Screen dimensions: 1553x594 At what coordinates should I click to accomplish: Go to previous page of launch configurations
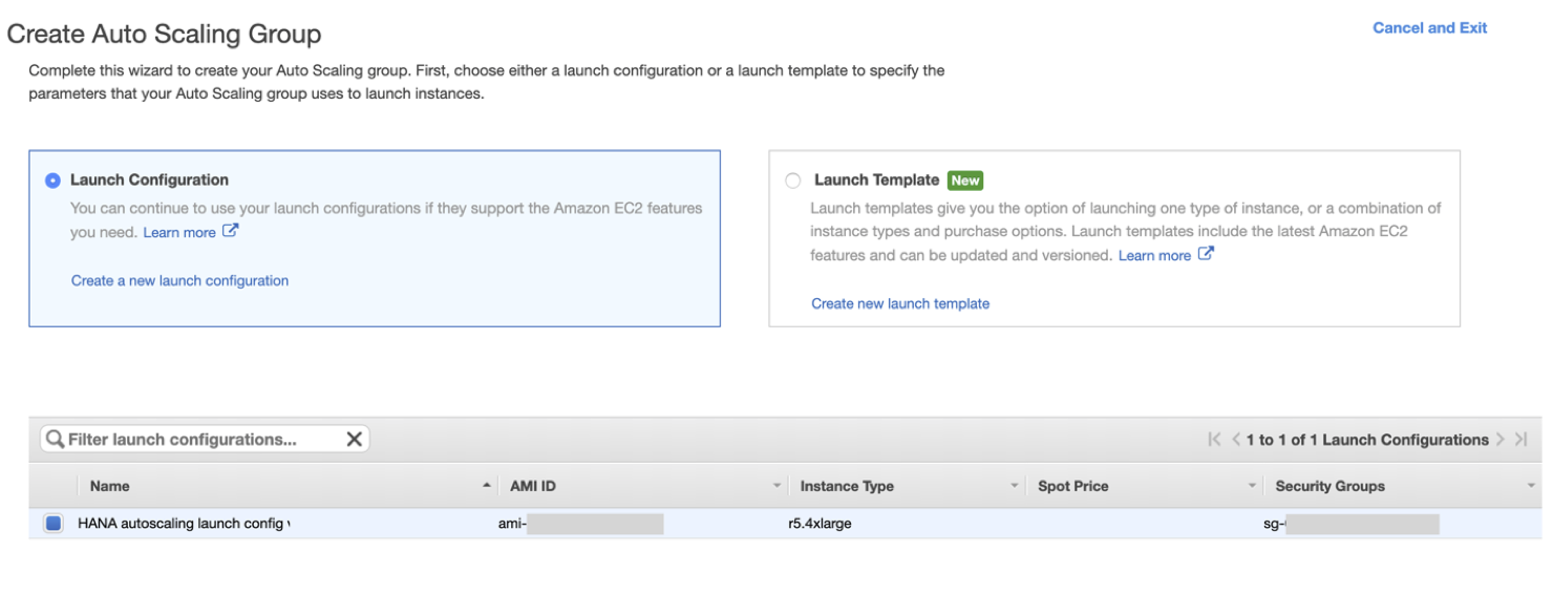(x=1236, y=439)
